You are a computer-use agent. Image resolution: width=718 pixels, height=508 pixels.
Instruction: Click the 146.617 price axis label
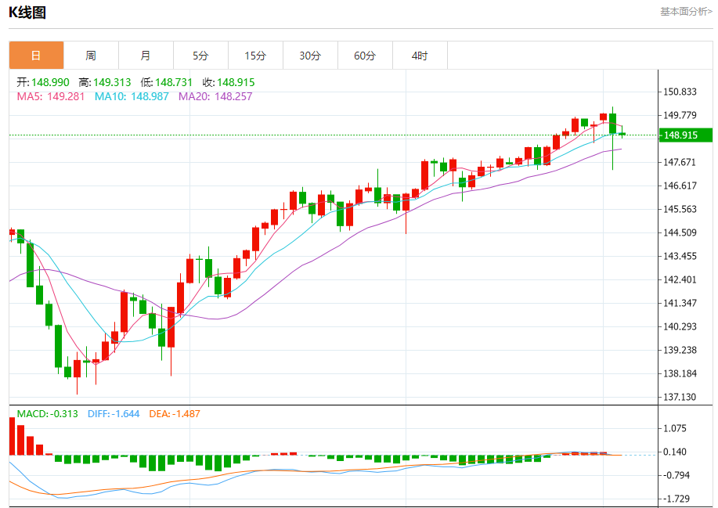680,186
